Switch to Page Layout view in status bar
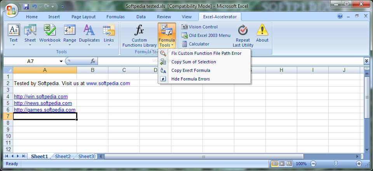The height and width of the screenshot is (171, 373). click(x=282, y=164)
